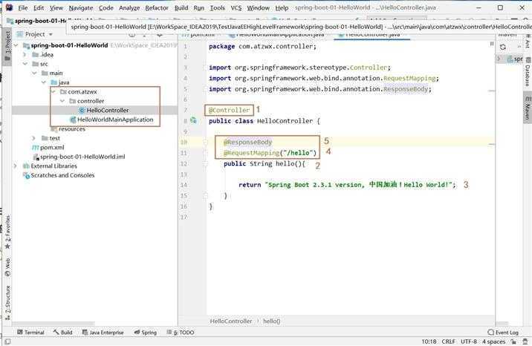Collapse the controller package
The image size is (532, 346).
pyautogui.click(x=62, y=101)
